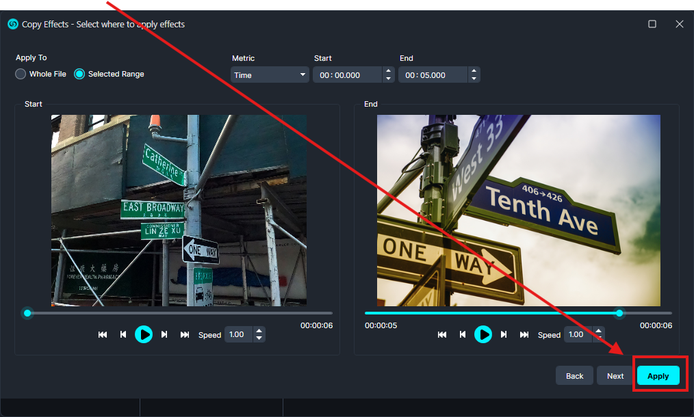Viewport: 694px width, 417px height.
Task: Click the End preview slider handle
Action: pos(619,313)
